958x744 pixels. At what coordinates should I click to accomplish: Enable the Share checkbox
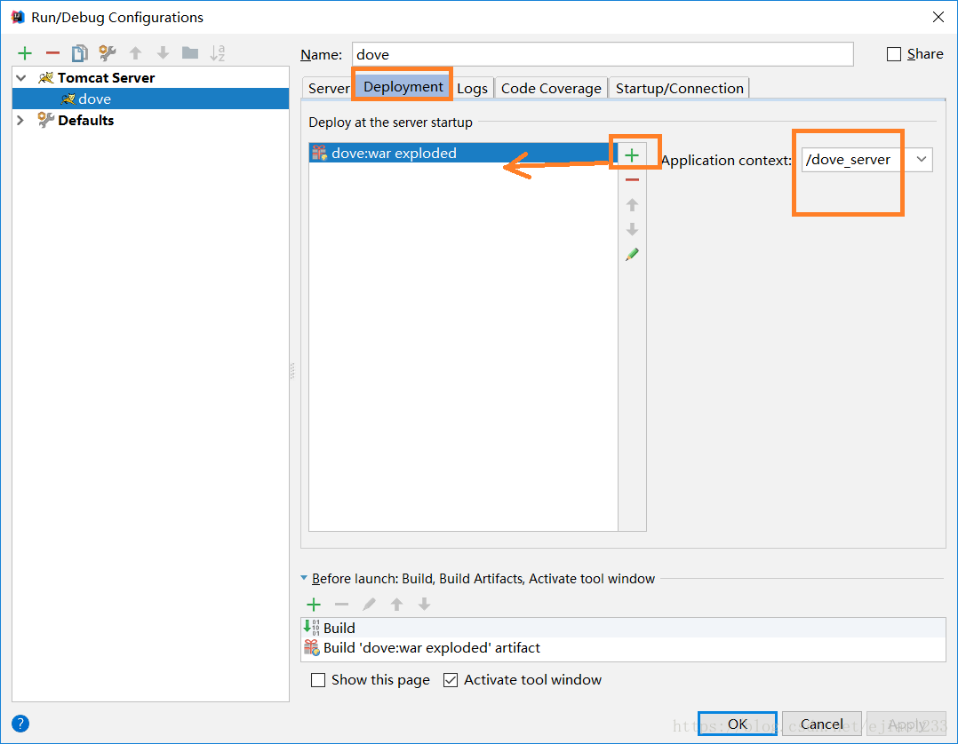[893, 53]
